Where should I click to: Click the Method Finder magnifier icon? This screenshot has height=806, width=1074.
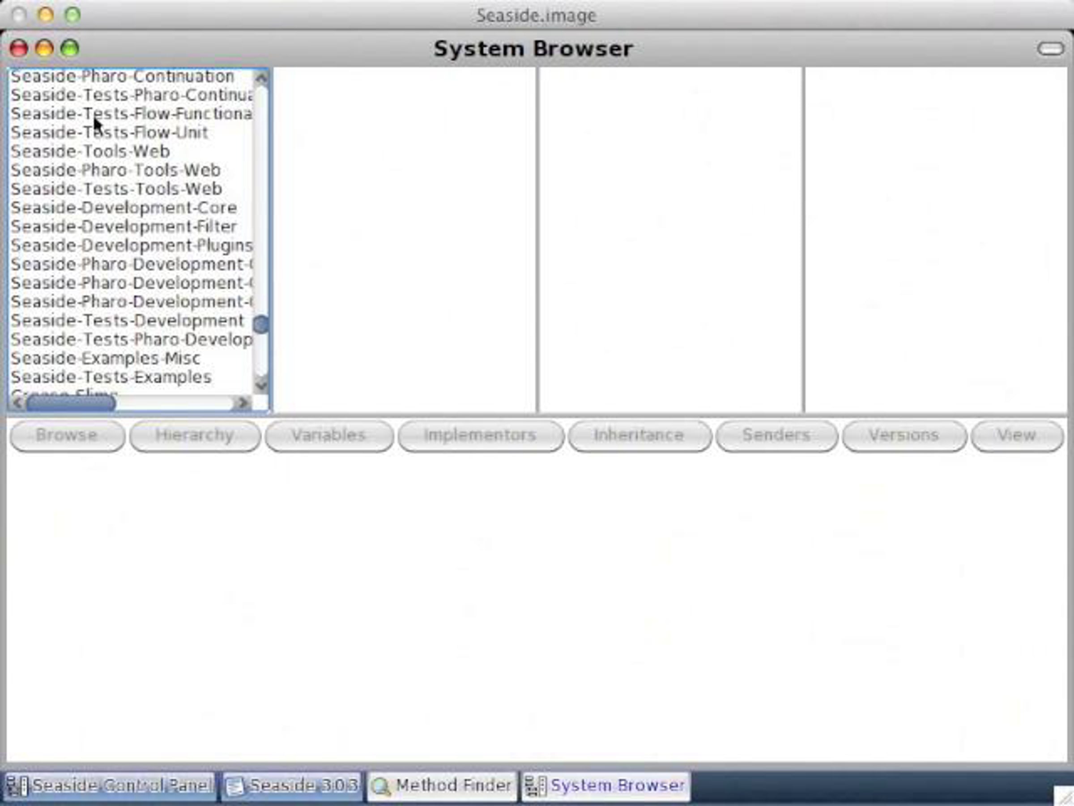382,786
